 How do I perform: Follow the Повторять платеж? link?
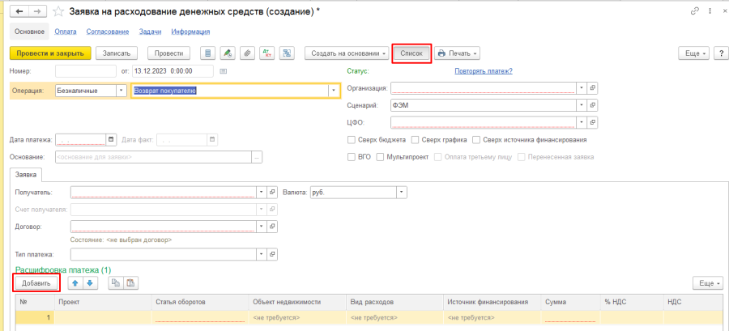tap(483, 71)
